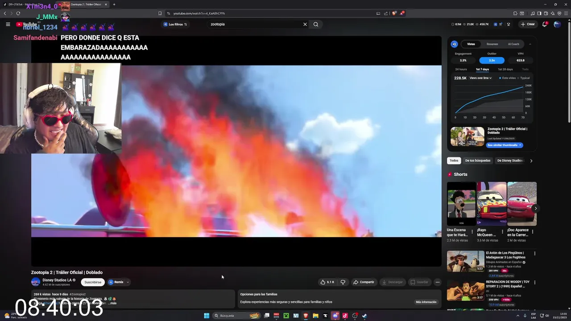
Task: Select the Vistas tab
Action: (471, 44)
